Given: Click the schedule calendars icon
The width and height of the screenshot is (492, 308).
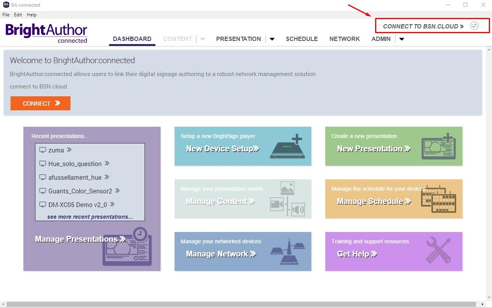Looking at the screenshot, I should [x=439, y=199].
